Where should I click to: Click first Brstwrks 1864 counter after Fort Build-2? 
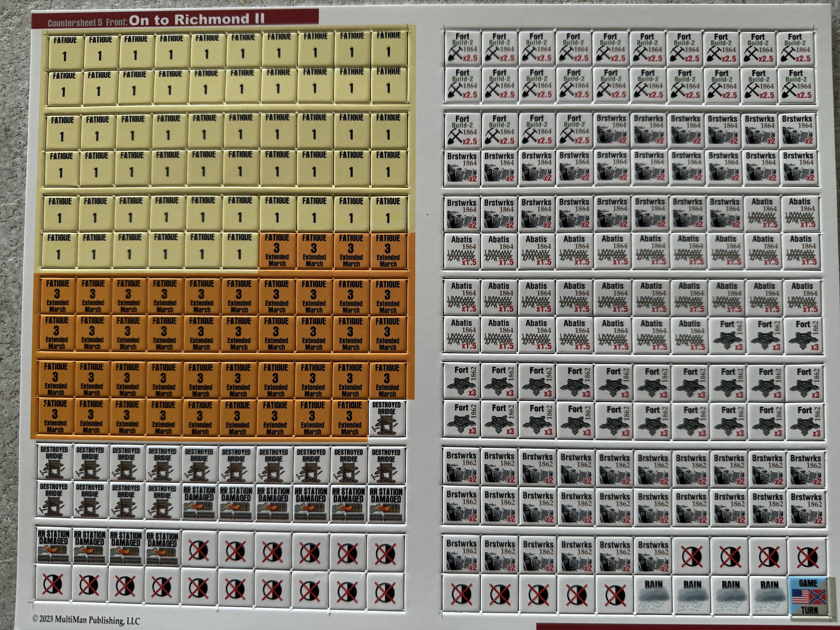click(x=611, y=130)
